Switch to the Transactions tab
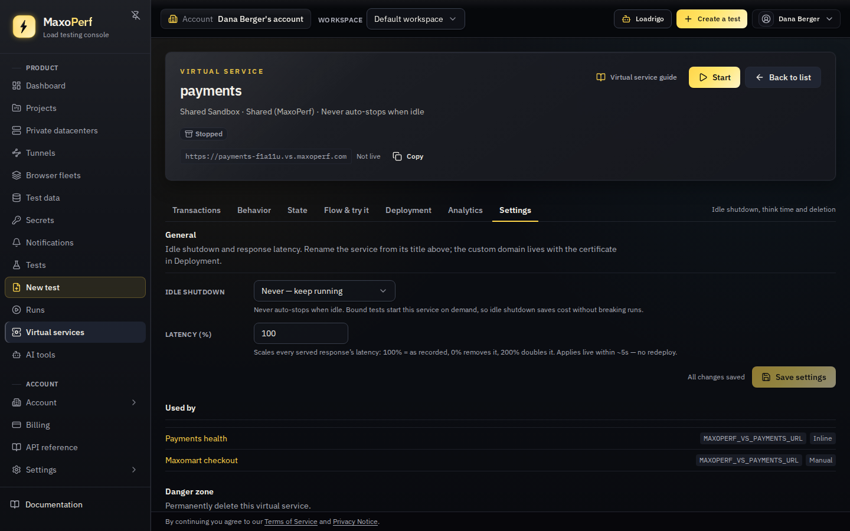This screenshot has height=531, width=850. click(197, 210)
